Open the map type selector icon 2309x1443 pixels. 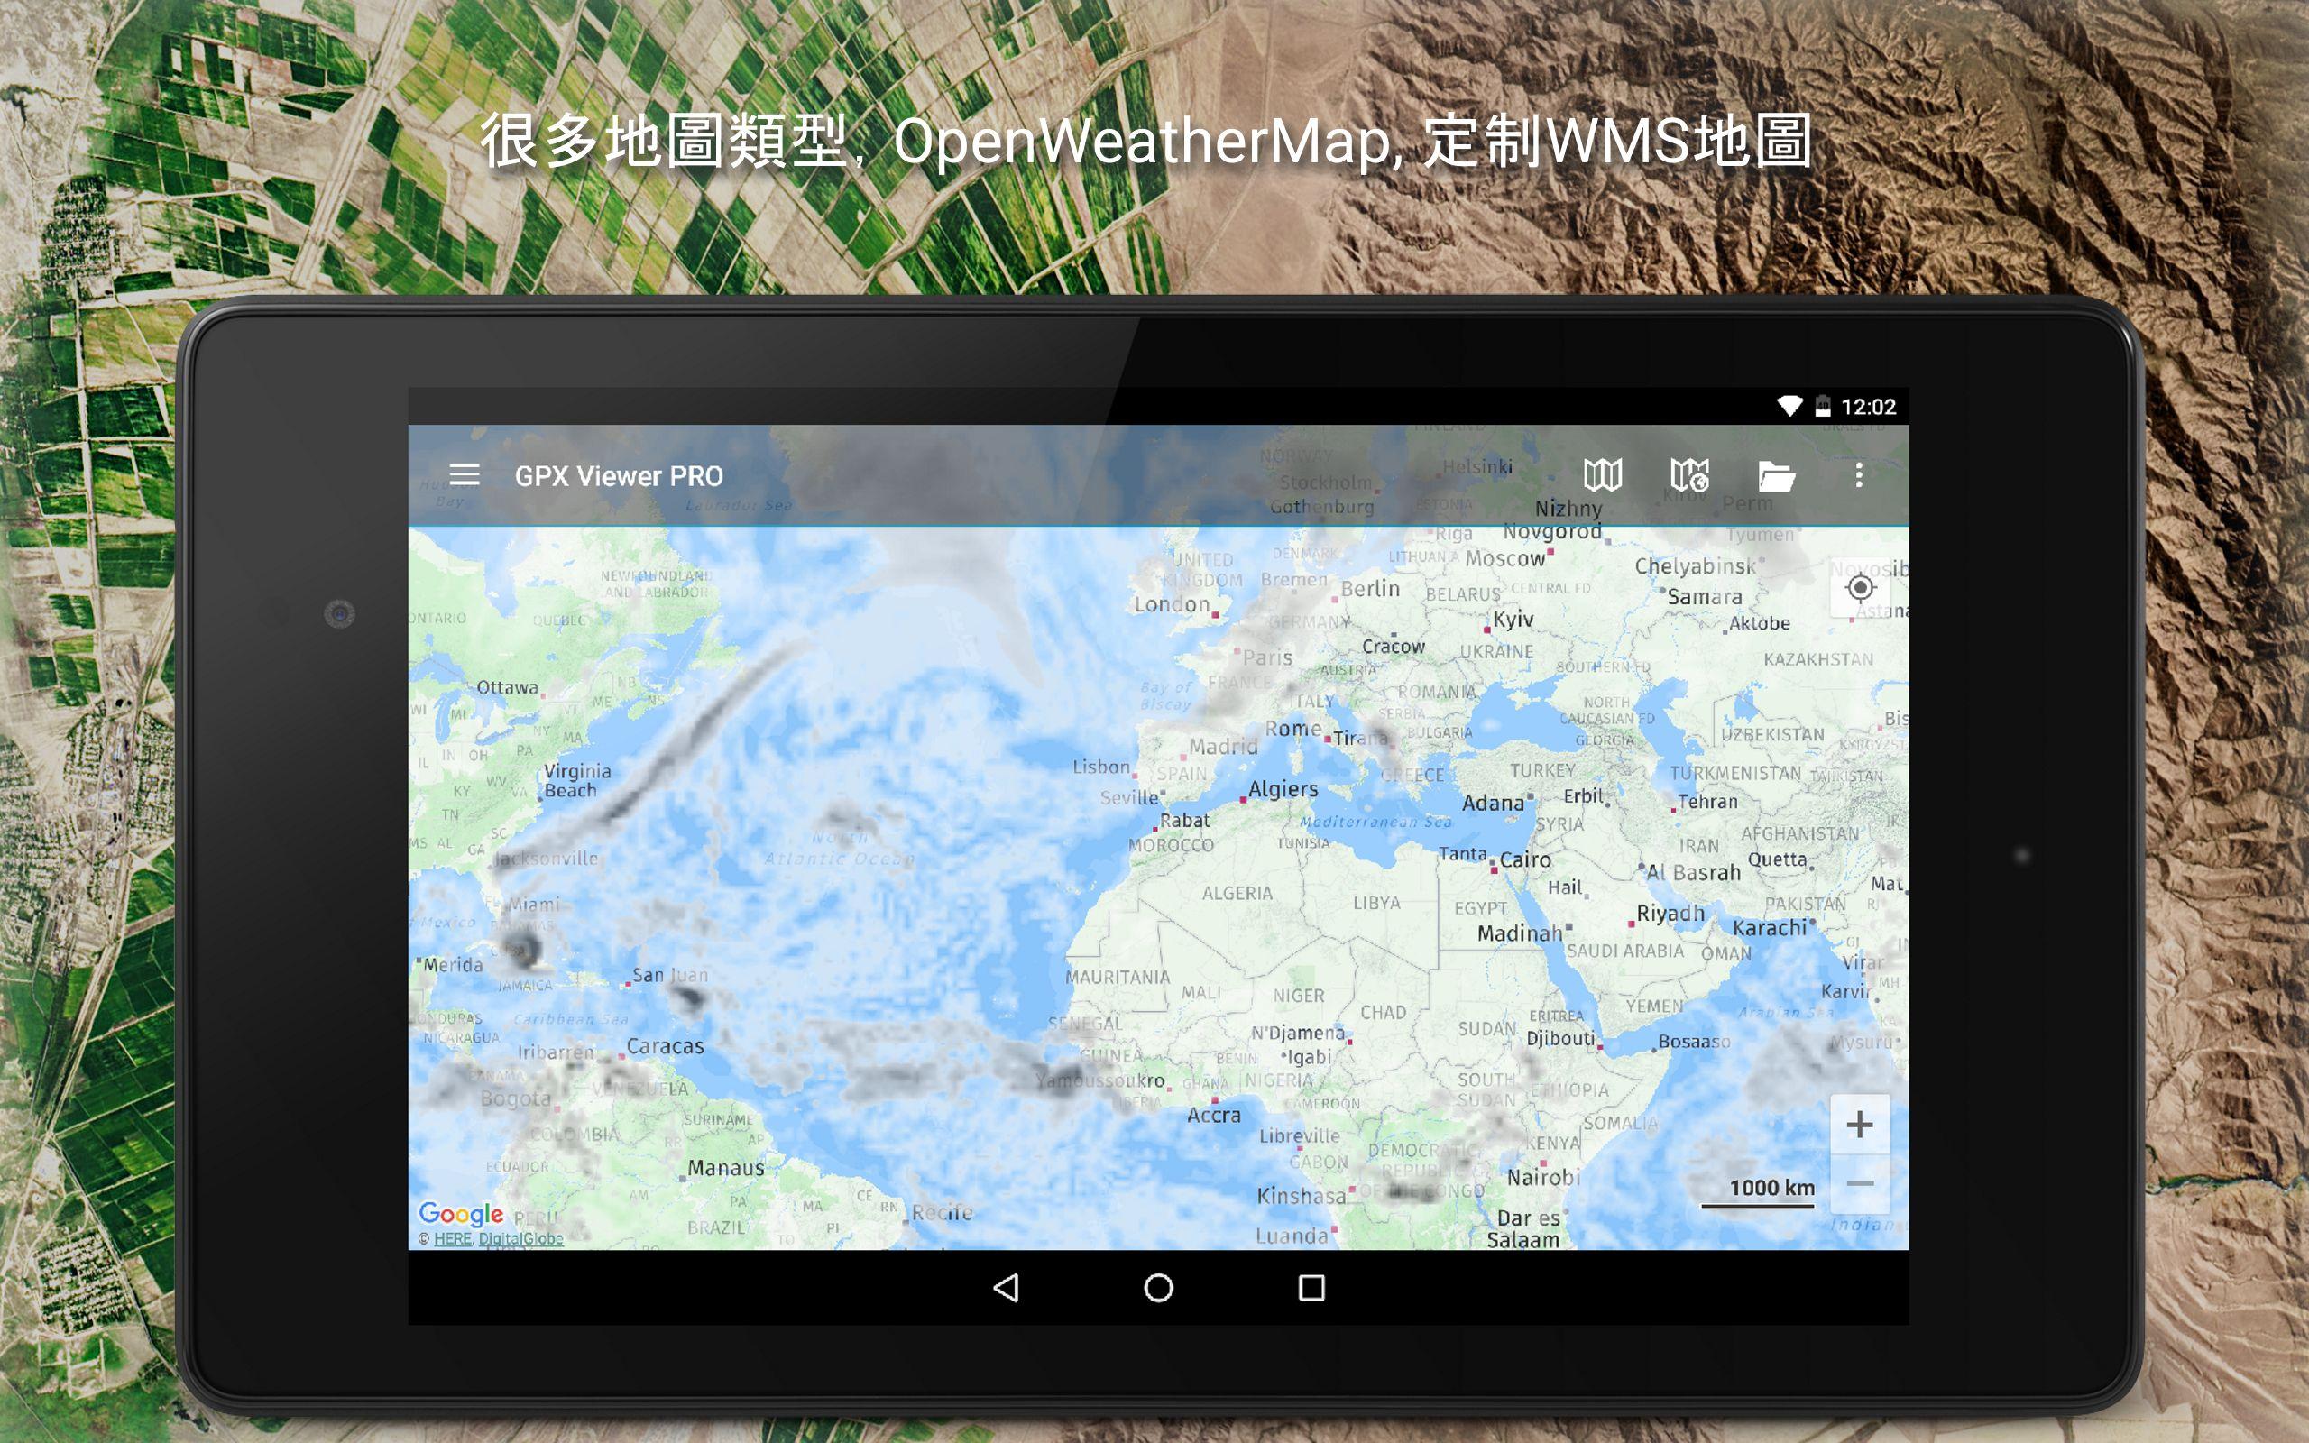[1602, 474]
